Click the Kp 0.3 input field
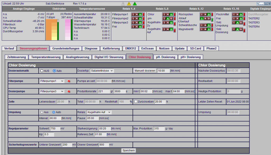 click(49, 134)
